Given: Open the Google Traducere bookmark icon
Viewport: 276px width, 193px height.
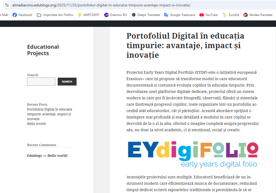Looking at the screenshot, I should pos(166,15).
